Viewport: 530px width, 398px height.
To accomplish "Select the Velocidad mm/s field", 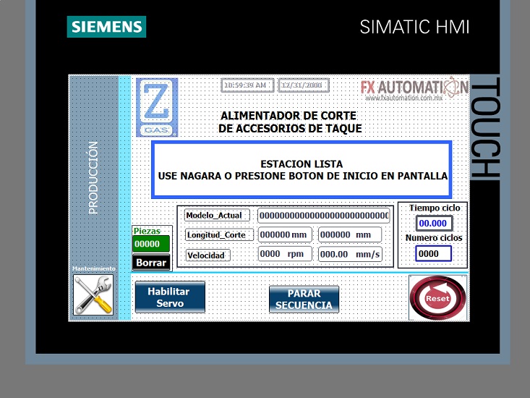I will 350,254.
